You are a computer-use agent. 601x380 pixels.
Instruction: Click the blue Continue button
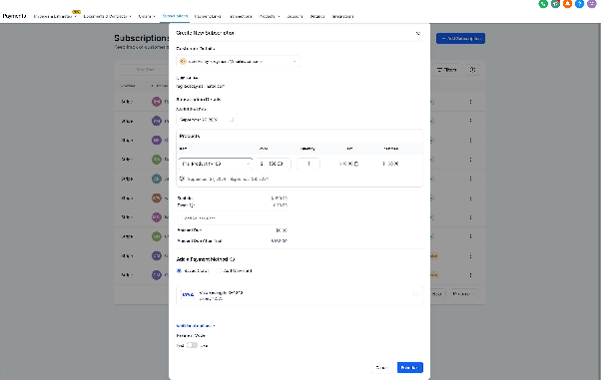point(409,367)
